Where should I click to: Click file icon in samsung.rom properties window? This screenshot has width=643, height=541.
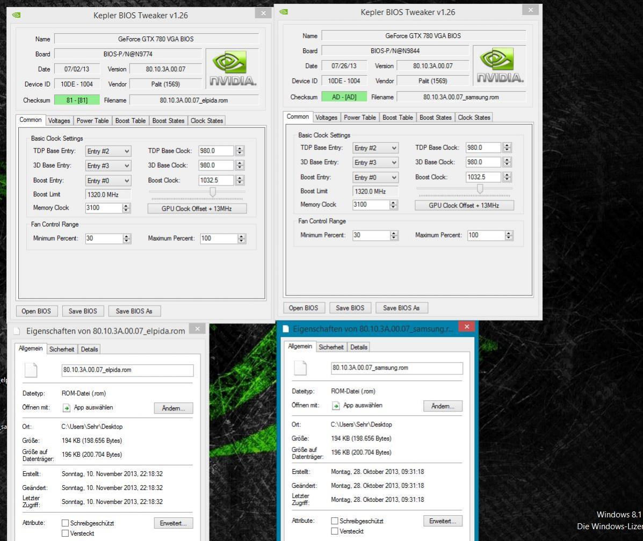[300, 368]
